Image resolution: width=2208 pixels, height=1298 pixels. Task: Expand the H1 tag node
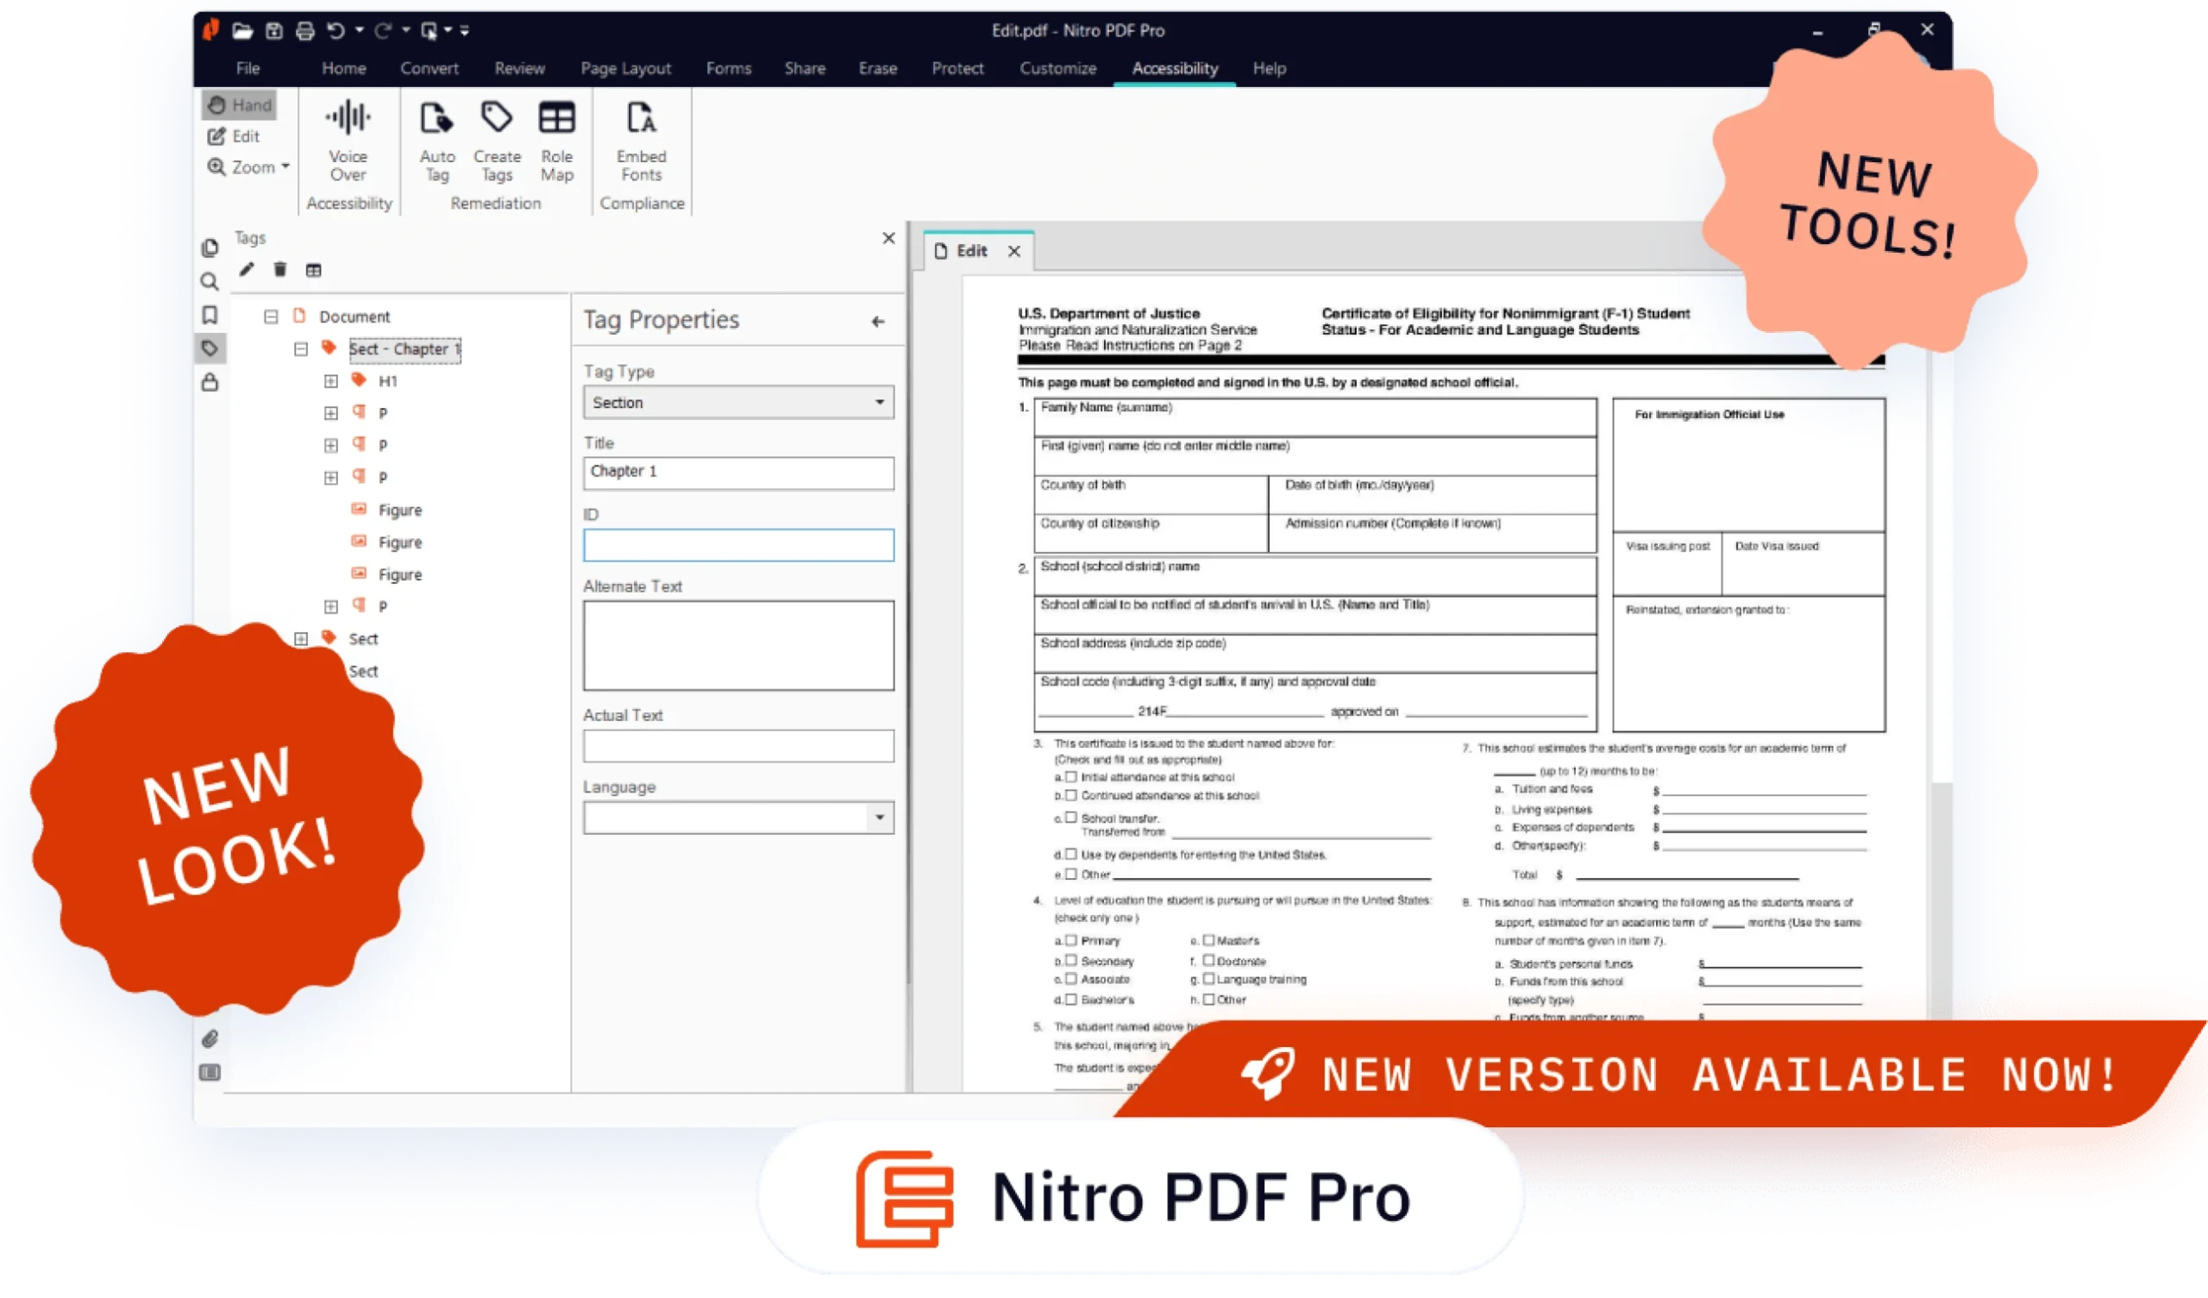pyautogui.click(x=331, y=381)
